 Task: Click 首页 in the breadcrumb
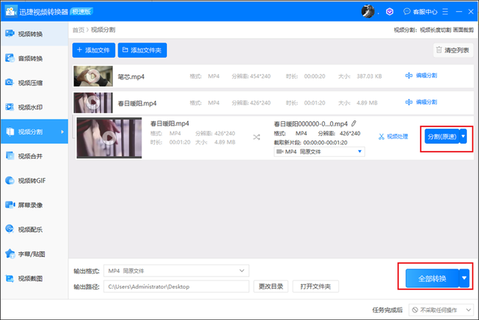coord(78,31)
